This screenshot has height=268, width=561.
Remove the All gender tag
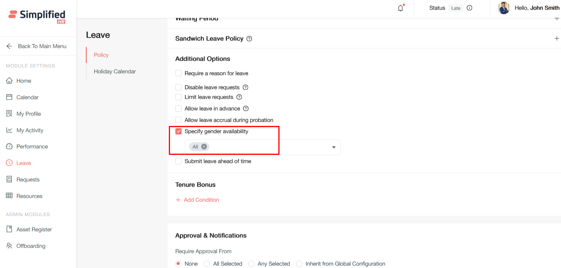pyautogui.click(x=204, y=147)
